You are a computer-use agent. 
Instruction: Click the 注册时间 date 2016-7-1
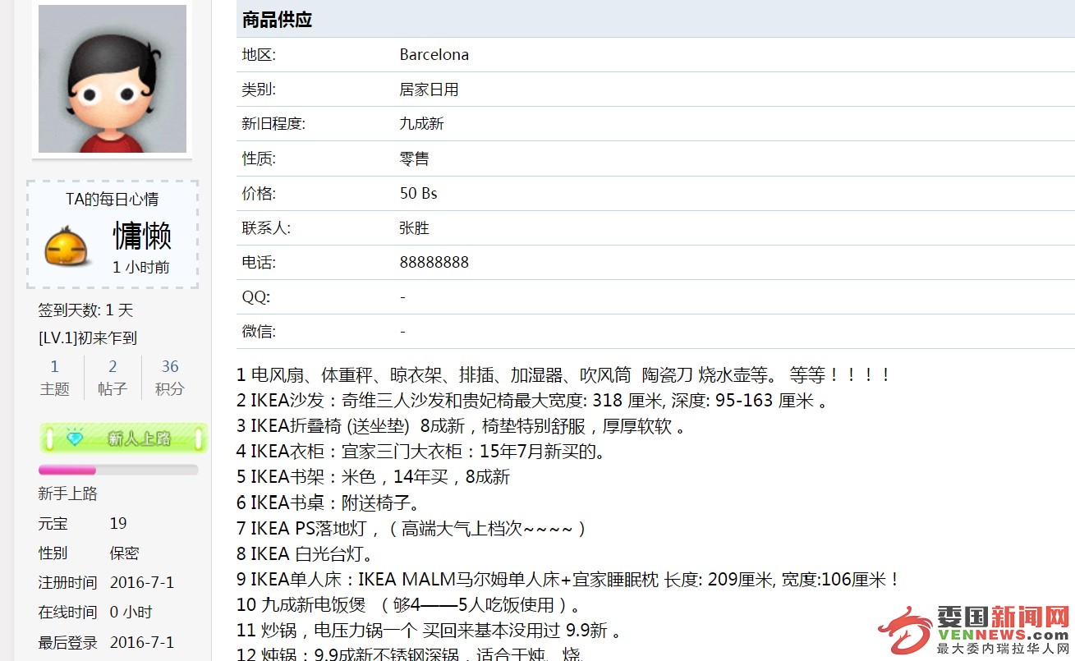pyautogui.click(x=142, y=582)
